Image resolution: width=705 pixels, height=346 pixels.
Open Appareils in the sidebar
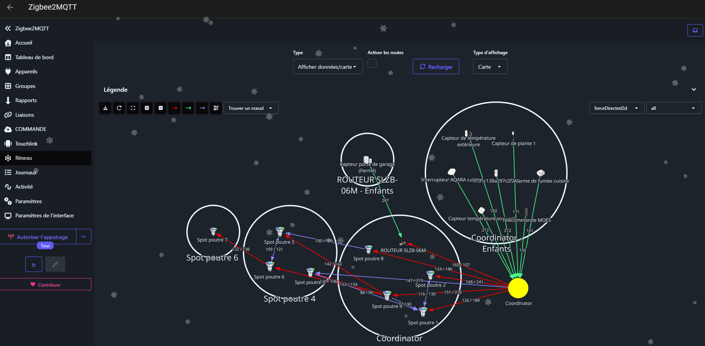[x=26, y=72]
